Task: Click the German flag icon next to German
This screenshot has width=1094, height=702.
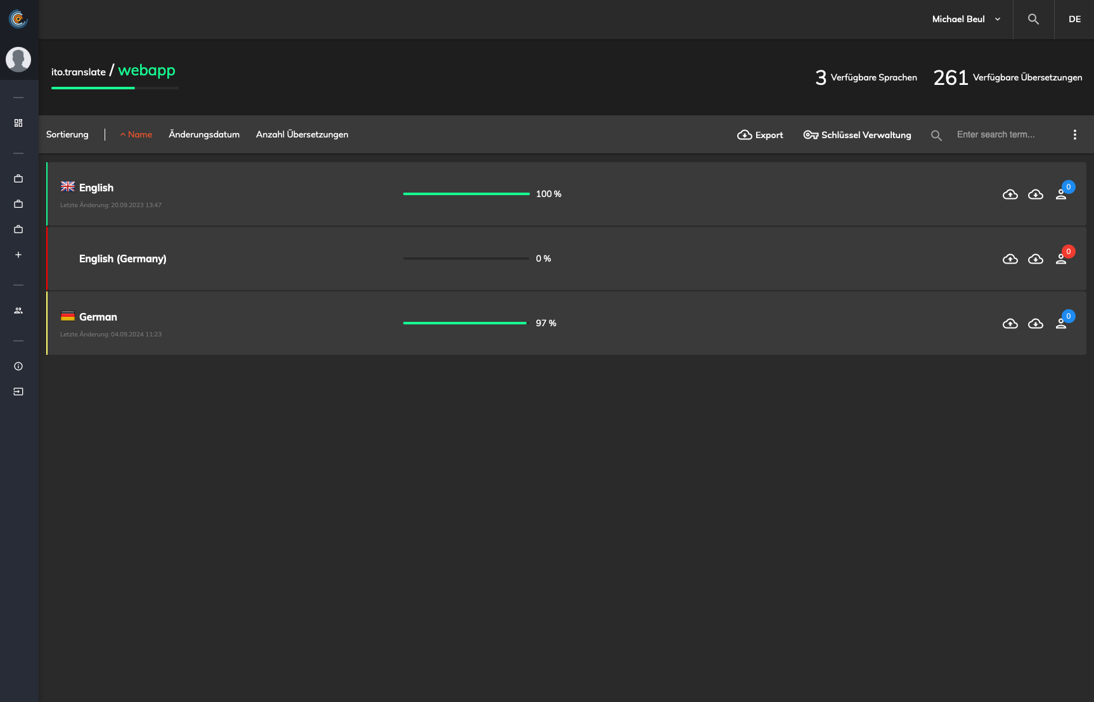Action: (68, 316)
